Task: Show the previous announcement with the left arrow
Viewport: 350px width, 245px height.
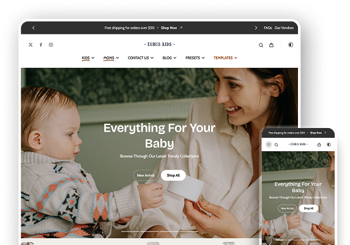Action: (x=34, y=28)
